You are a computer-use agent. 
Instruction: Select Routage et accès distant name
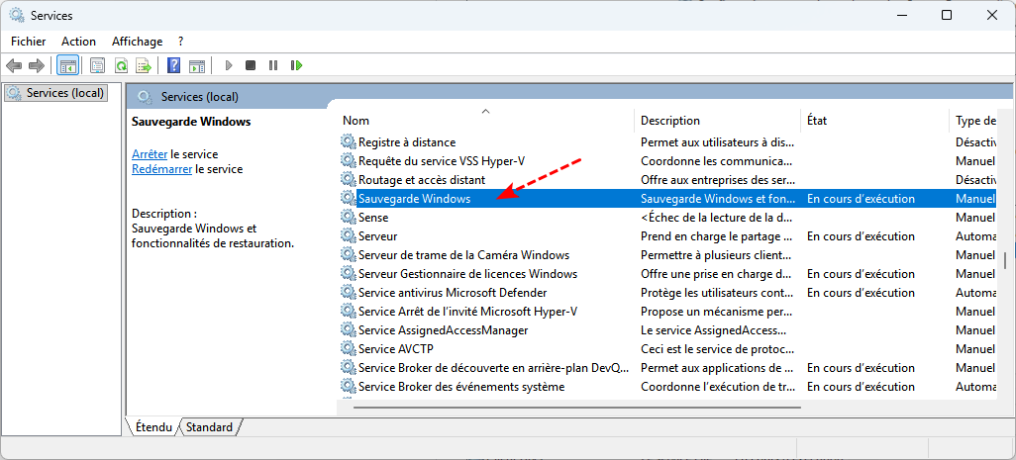tap(422, 180)
